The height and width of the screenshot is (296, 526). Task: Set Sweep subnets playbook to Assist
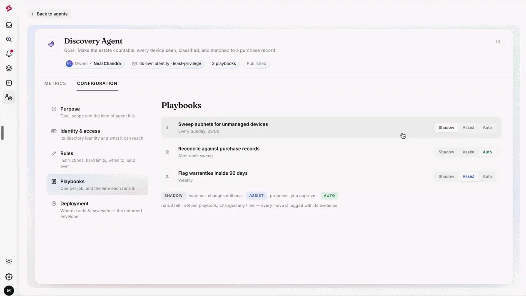click(x=469, y=128)
